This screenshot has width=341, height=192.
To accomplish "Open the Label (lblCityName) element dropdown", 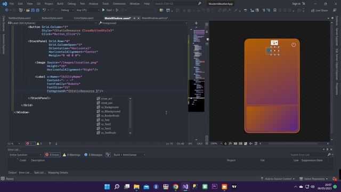I will [x=52, y=23].
